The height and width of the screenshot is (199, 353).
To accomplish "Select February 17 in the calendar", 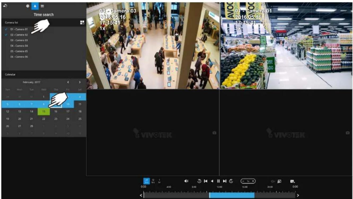I will pos(68,111).
